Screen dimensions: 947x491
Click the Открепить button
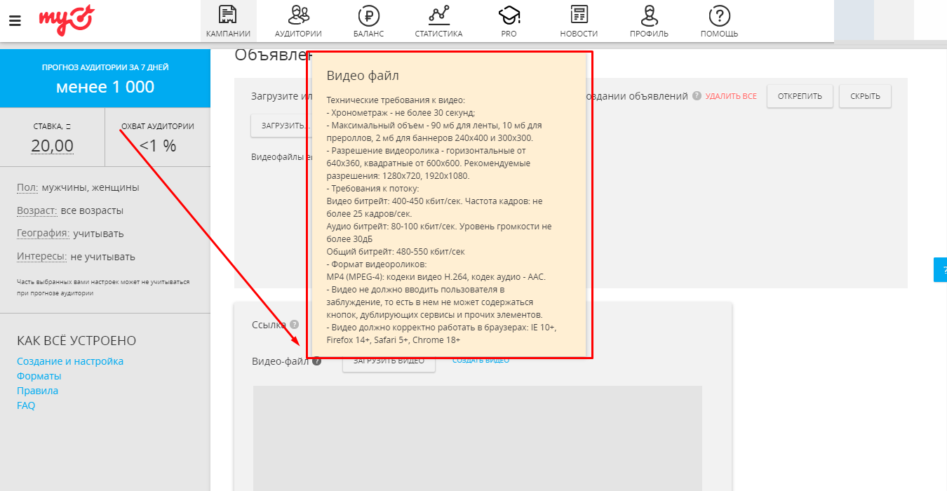click(x=800, y=96)
